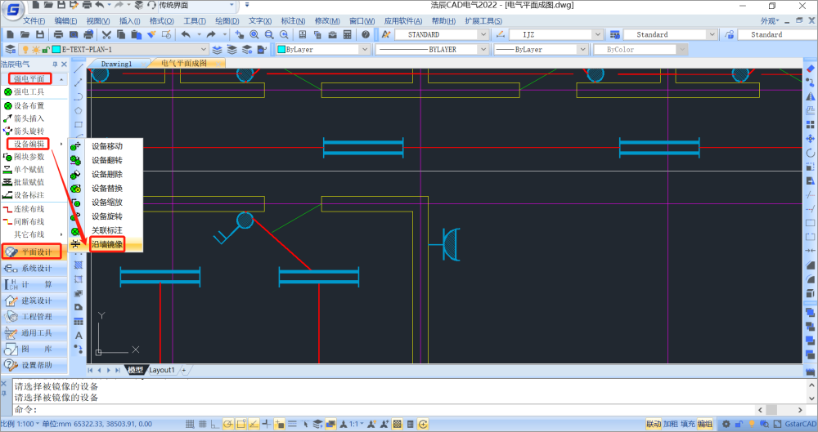Click the Help question mark icon
This screenshot has width=818, height=432.
[366, 34]
